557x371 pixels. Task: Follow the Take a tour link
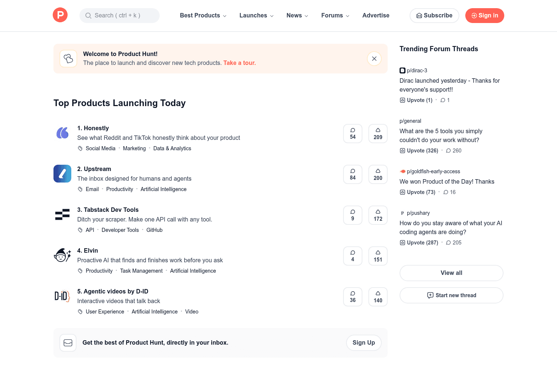coord(240,63)
